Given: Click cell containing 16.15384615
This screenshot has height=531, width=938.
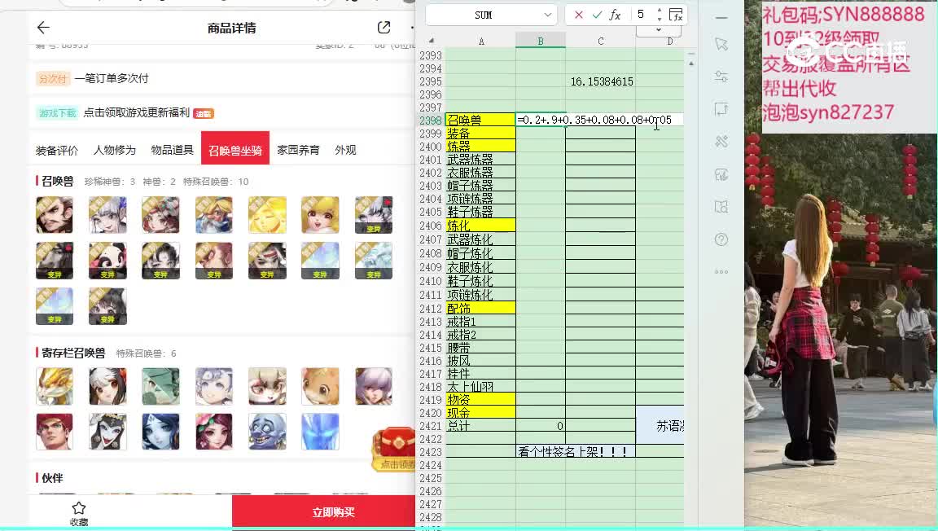Looking at the screenshot, I should coord(601,81).
